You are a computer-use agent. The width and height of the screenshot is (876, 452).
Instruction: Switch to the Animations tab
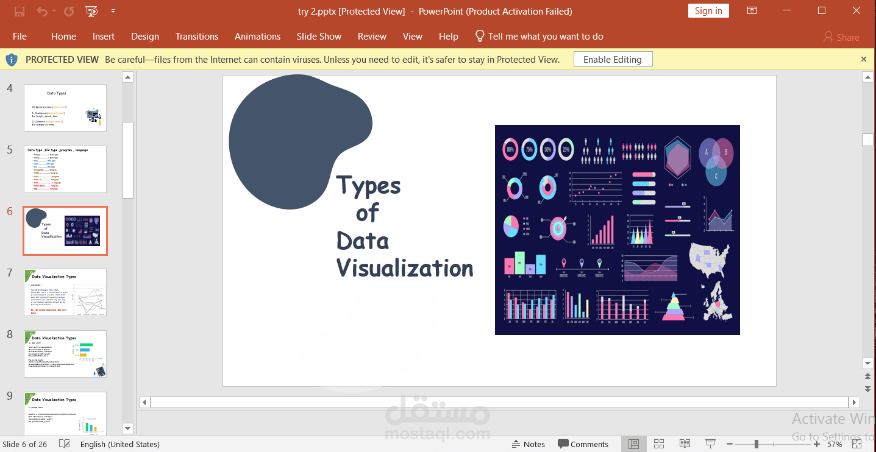(x=258, y=37)
